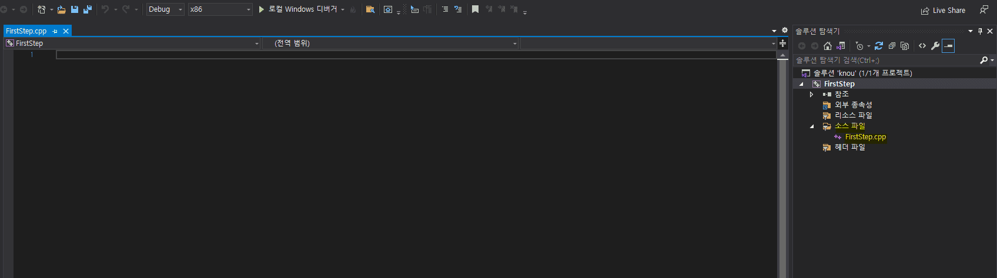The width and height of the screenshot is (997, 278).
Task: Toggle the Preview Selected Items button
Action: click(948, 46)
